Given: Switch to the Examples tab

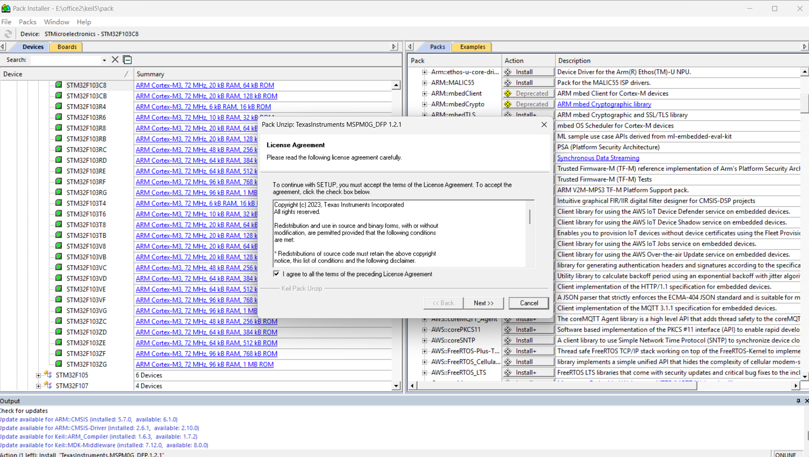Looking at the screenshot, I should point(473,47).
